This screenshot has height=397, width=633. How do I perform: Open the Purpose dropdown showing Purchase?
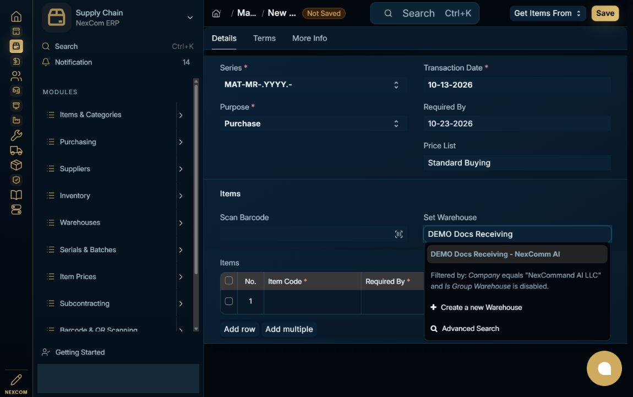click(x=313, y=123)
